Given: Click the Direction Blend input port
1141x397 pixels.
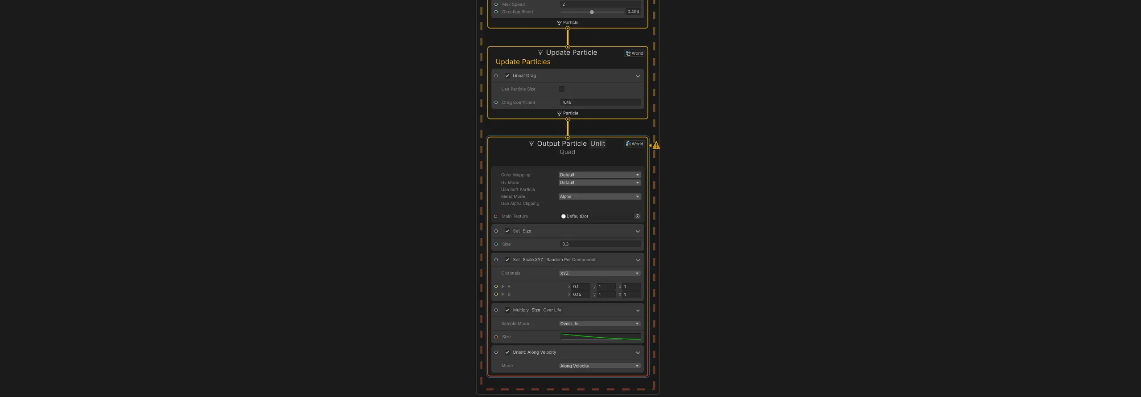Looking at the screenshot, I should [x=496, y=12].
